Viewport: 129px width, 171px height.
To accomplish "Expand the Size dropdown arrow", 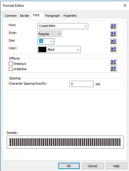I will (52, 42).
